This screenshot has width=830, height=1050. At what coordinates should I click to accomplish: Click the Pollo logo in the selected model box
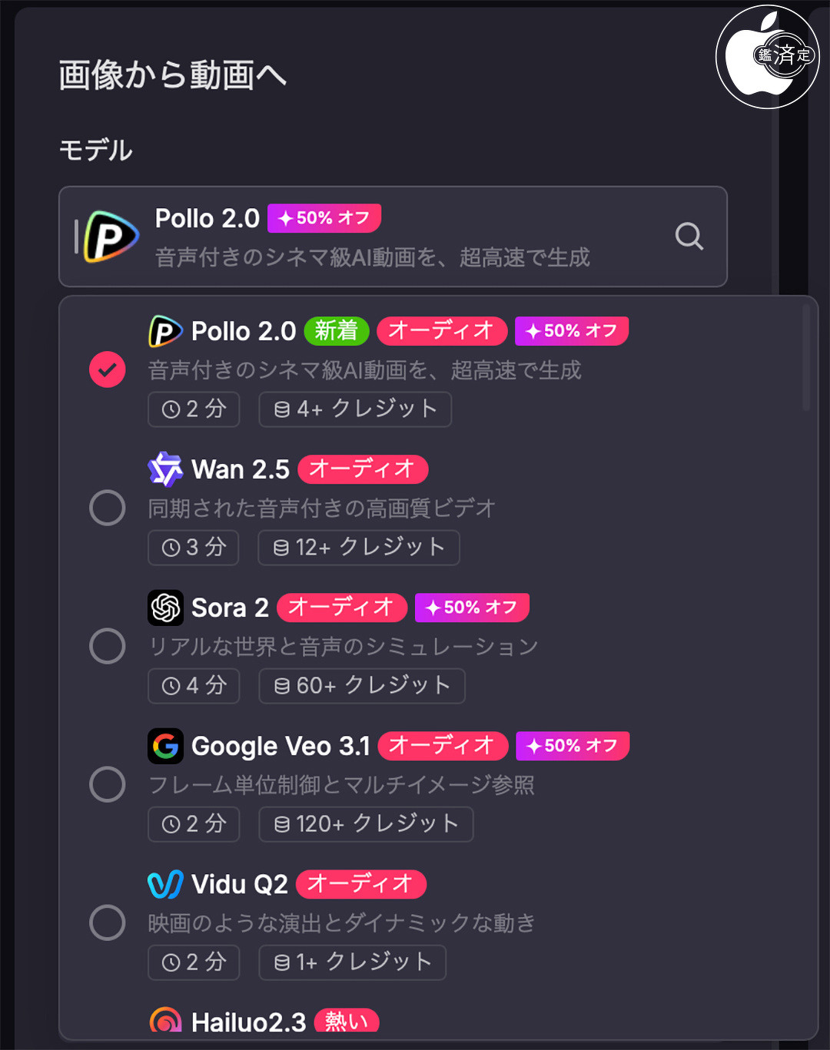pos(111,237)
